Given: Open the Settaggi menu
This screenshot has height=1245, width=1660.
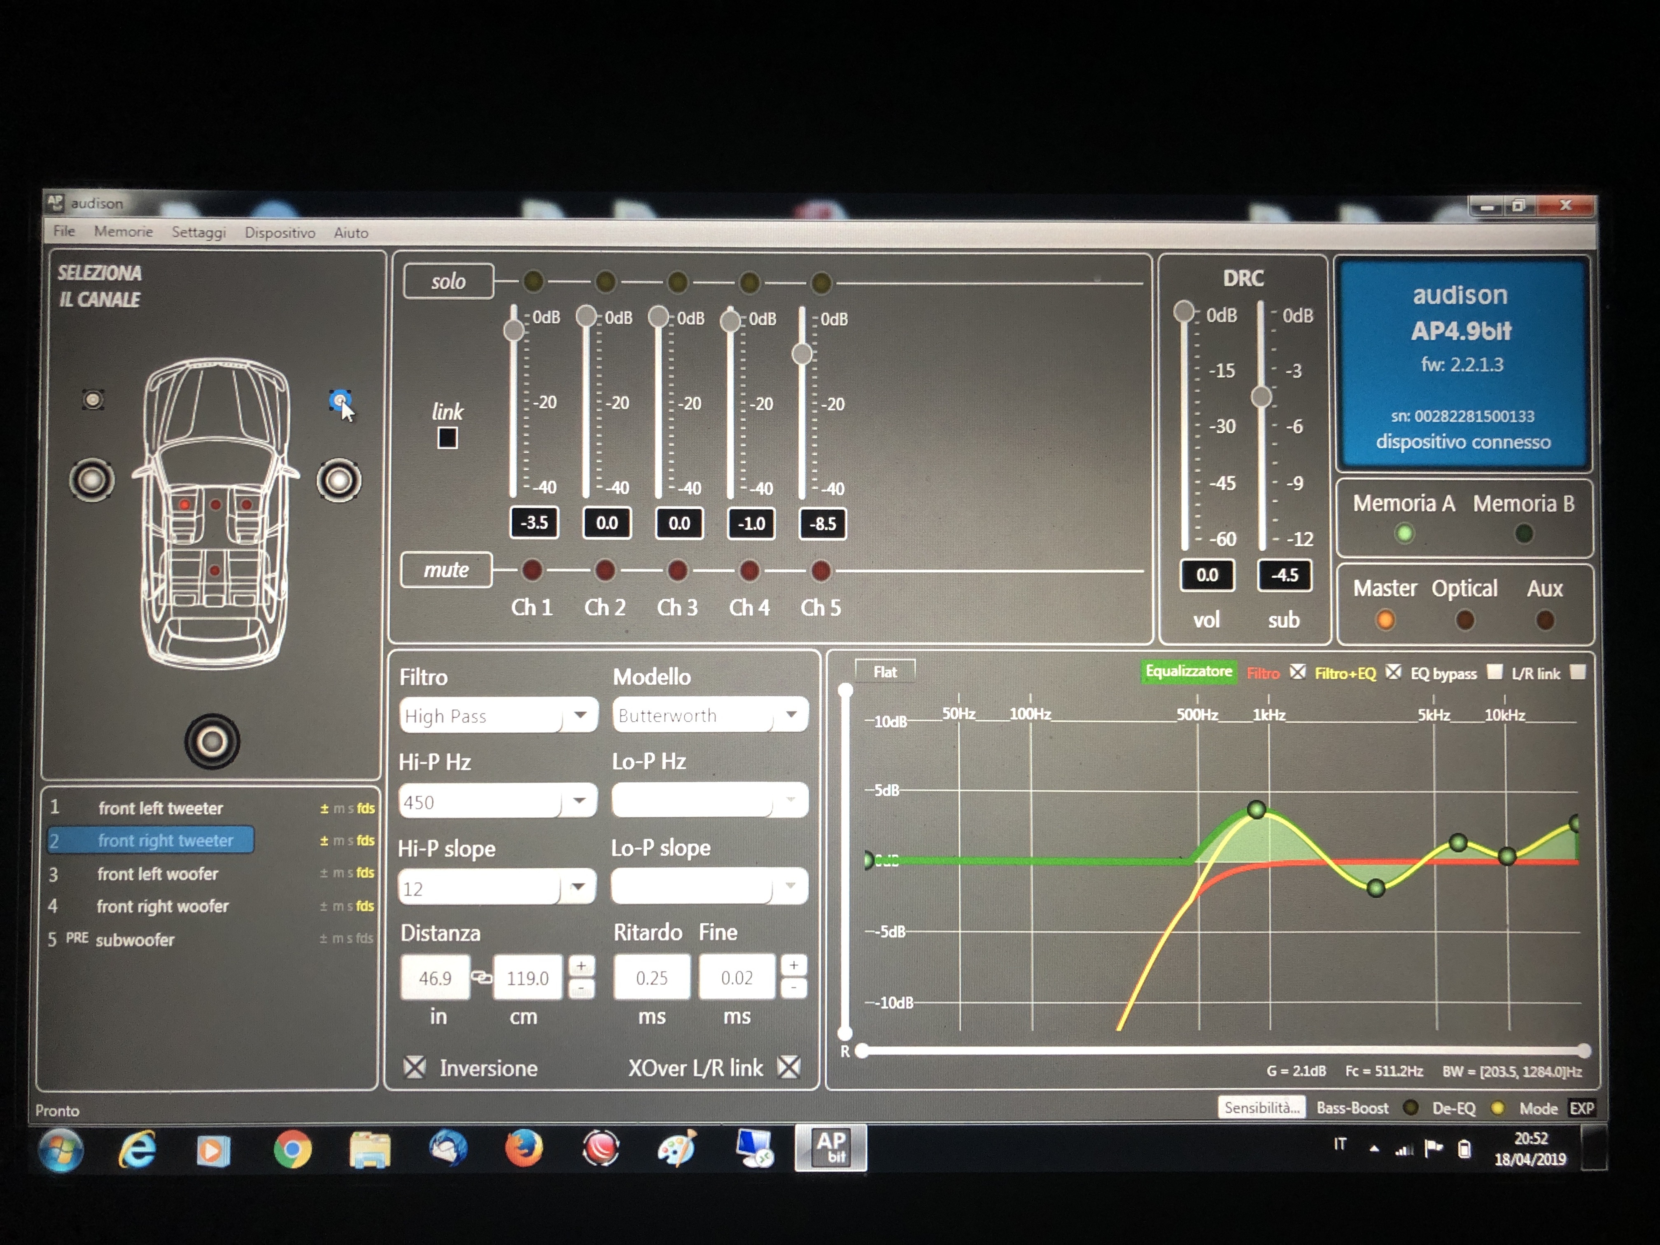Looking at the screenshot, I should pos(199,233).
